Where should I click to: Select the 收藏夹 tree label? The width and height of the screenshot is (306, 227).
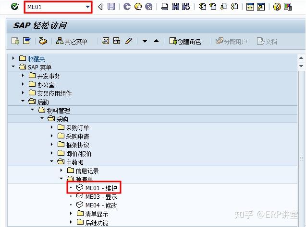click(x=36, y=58)
